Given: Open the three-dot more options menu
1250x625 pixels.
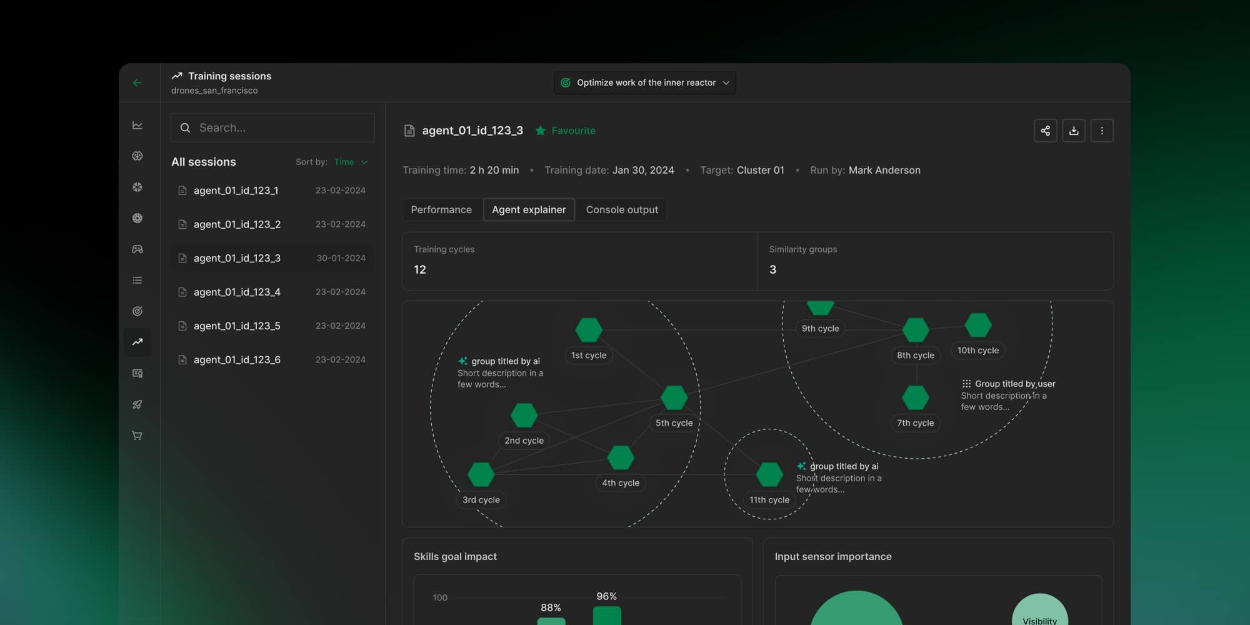Looking at the screenshot, I should (x=1102, y=131).
